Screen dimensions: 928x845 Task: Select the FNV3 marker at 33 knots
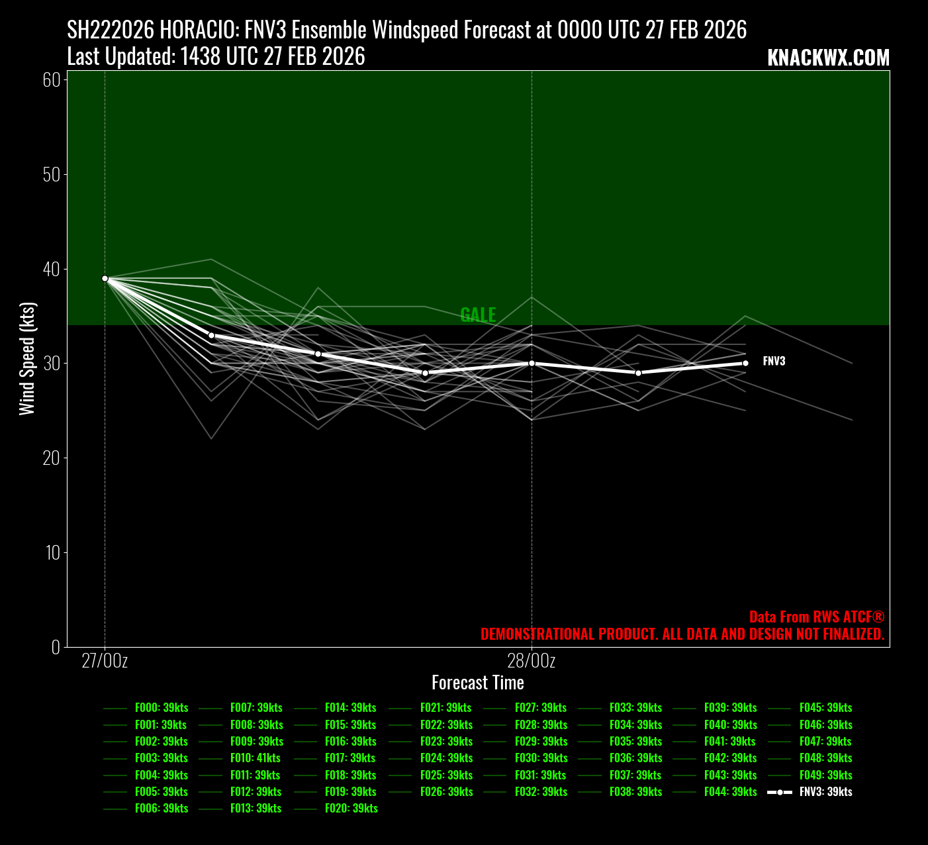coord(212,335)
